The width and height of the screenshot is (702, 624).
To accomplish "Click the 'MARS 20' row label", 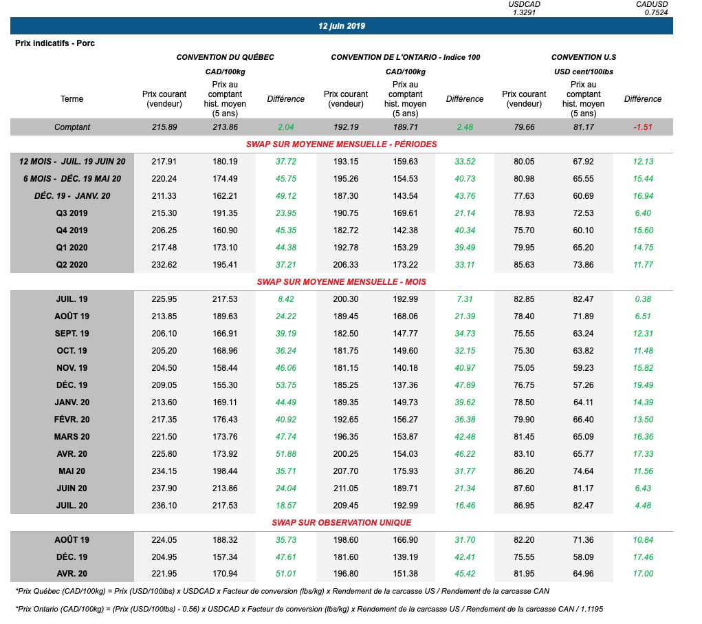I will point(72,437).
